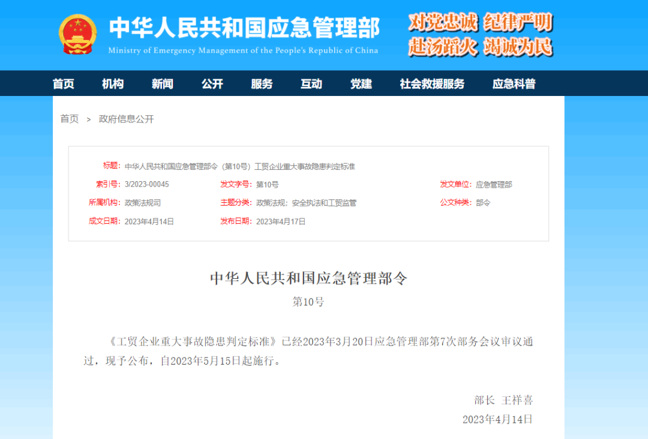Viewport: 648px width, 439px height.
Task: Click the 所属机构 value 政策法规司
Action: (x=143, y=203)
